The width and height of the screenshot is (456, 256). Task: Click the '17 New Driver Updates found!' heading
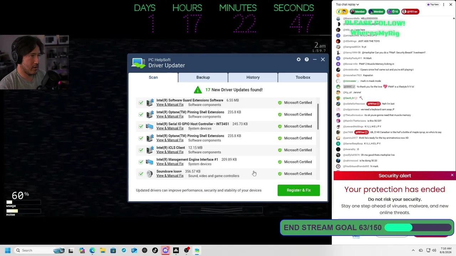point(234,90)
